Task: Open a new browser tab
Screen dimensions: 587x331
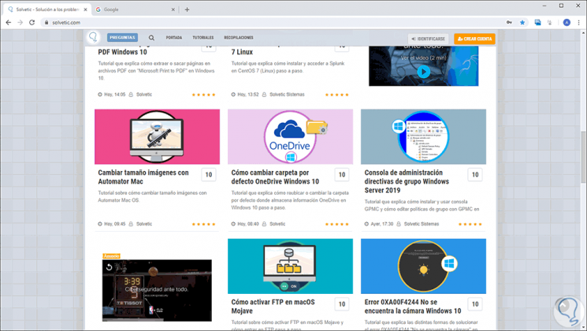Action: [187, 9]
